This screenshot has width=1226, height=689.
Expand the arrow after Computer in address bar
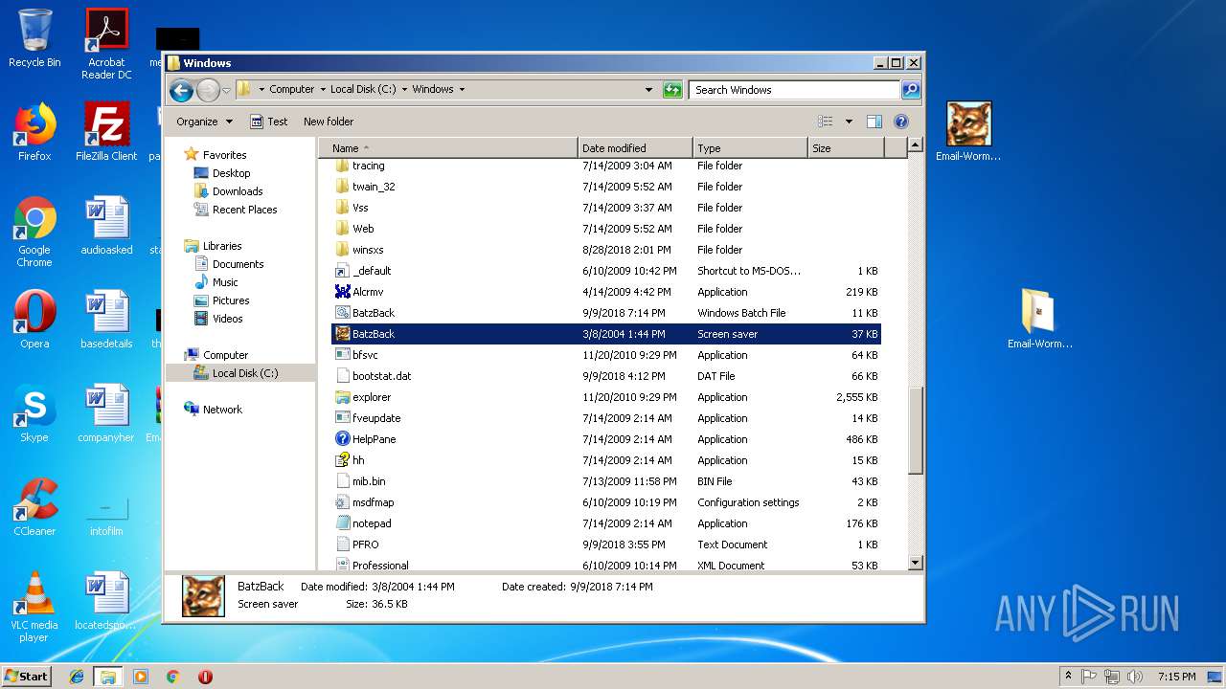[x=324, y=90]
